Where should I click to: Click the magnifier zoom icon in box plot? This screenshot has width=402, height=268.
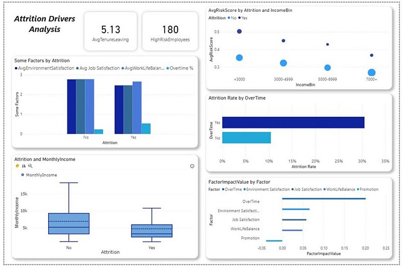pos(30,166)
